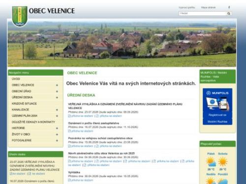Screen dimensions: 246x184
Task: Open ŽIVOT V OBCI menu item
Action: coord(21,134)
